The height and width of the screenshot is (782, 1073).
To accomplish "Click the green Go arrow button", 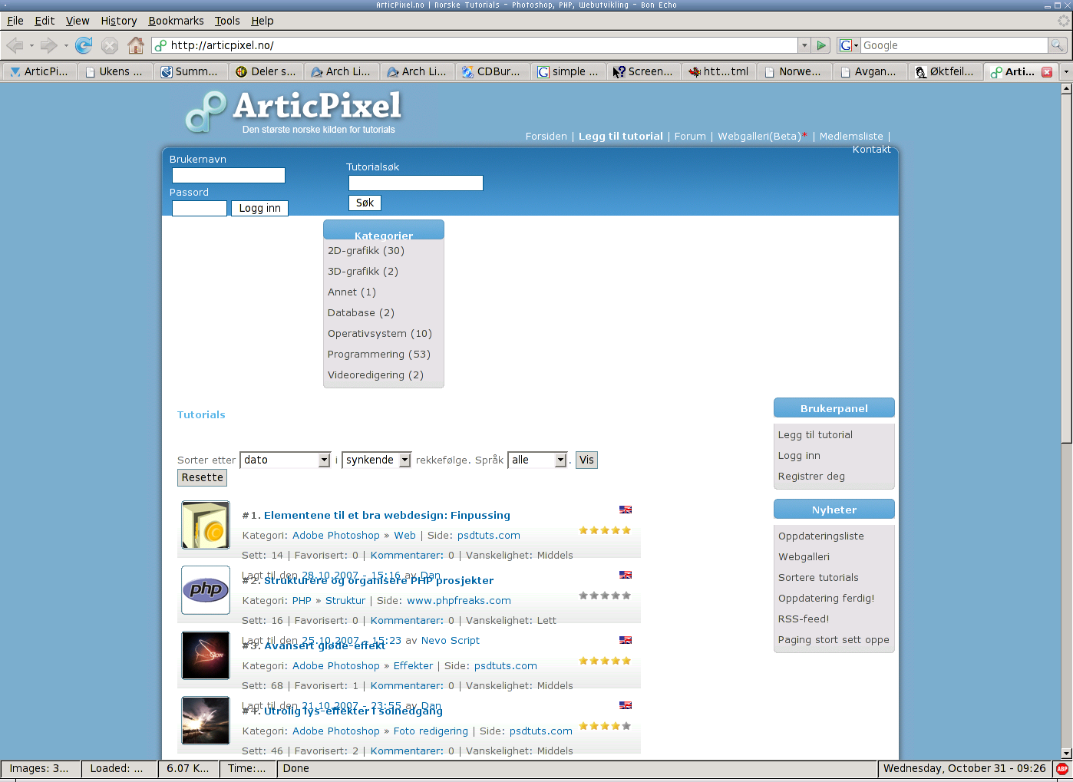I will (821, 45).
